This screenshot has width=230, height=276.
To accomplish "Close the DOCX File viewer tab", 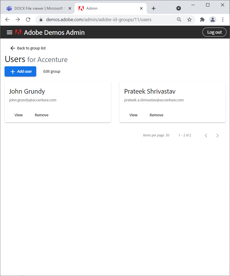I will [70, 8].
